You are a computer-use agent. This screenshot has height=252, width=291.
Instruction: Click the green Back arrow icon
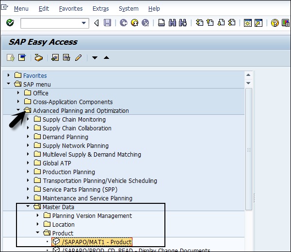(123, 23)
